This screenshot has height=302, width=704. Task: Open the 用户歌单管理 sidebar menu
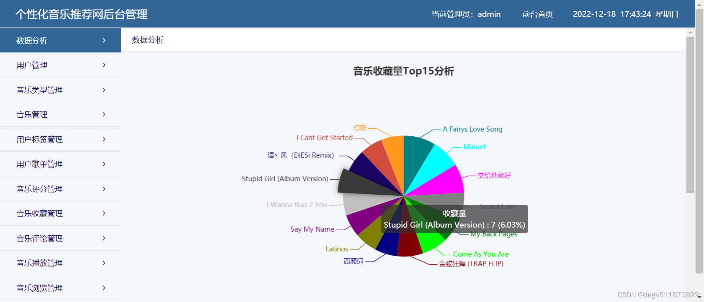coord(60,164)
